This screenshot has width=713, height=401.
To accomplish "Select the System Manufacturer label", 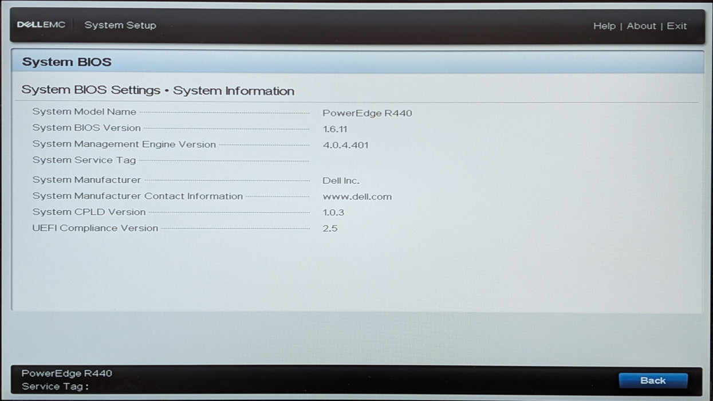I will click(86, 180).
